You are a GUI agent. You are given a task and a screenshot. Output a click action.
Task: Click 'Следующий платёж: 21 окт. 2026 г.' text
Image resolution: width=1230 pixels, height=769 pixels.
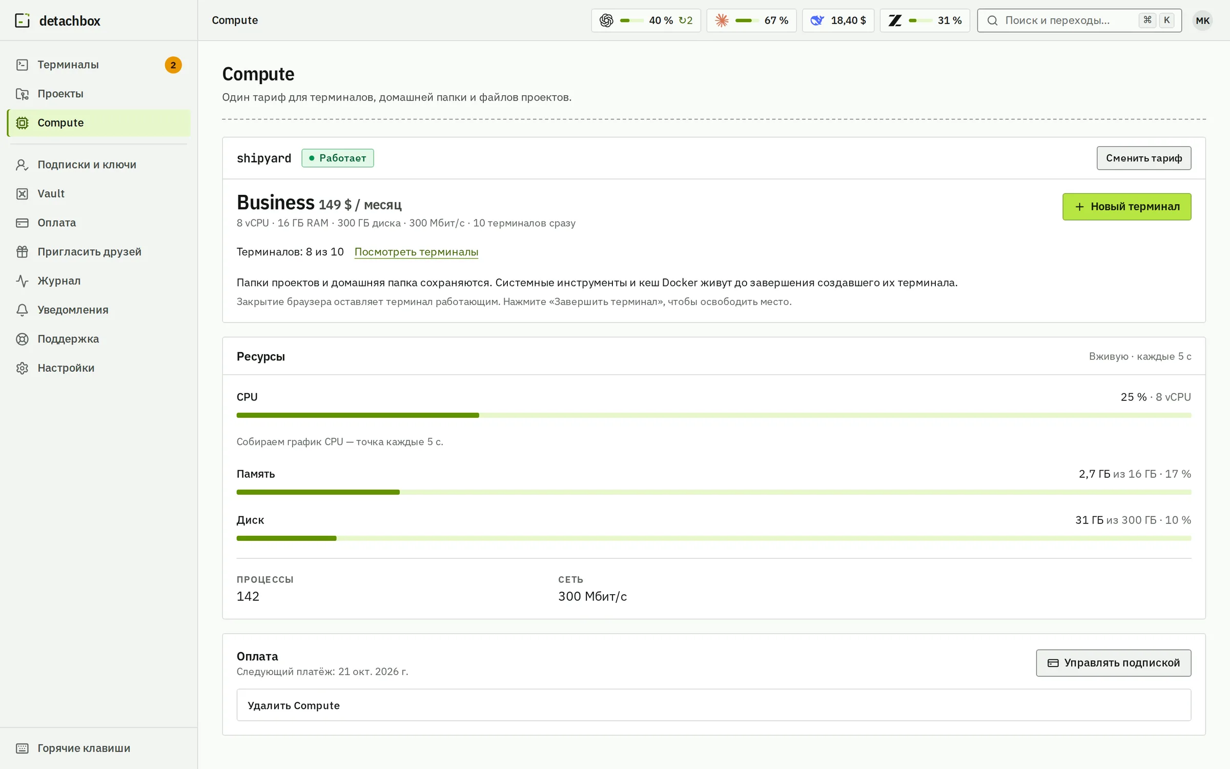pos(322,672)
